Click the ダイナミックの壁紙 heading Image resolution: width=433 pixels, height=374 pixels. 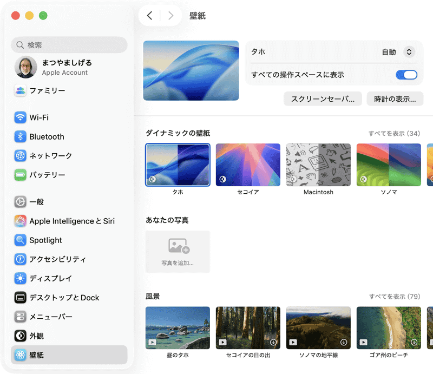coord(178,133)
